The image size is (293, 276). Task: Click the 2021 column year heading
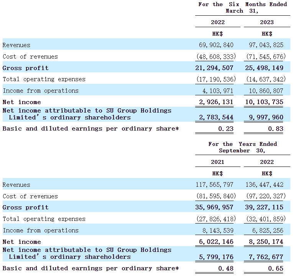tap(217, 162)
